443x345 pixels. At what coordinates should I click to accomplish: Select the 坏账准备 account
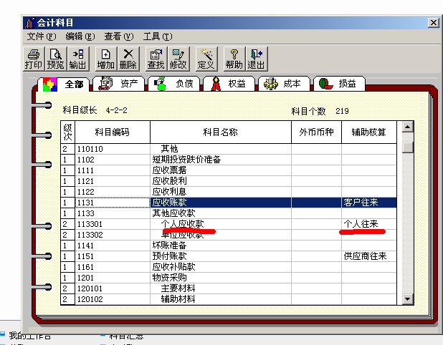(221, 246)
